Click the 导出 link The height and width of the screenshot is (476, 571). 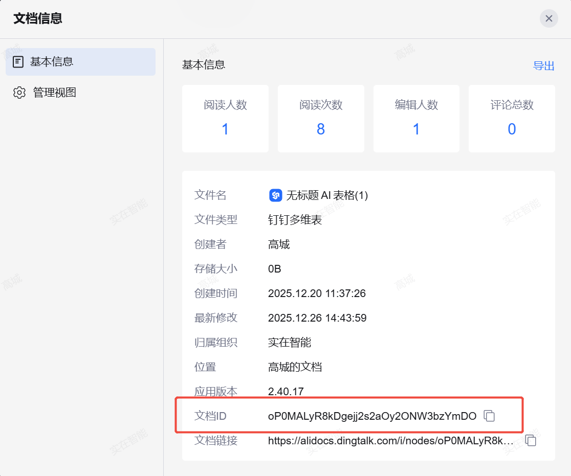[x=543, y=65]
